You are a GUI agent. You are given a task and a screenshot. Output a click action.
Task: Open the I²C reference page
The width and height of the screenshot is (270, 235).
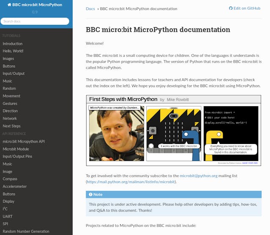pyautogui.click(x=5, y=209)
